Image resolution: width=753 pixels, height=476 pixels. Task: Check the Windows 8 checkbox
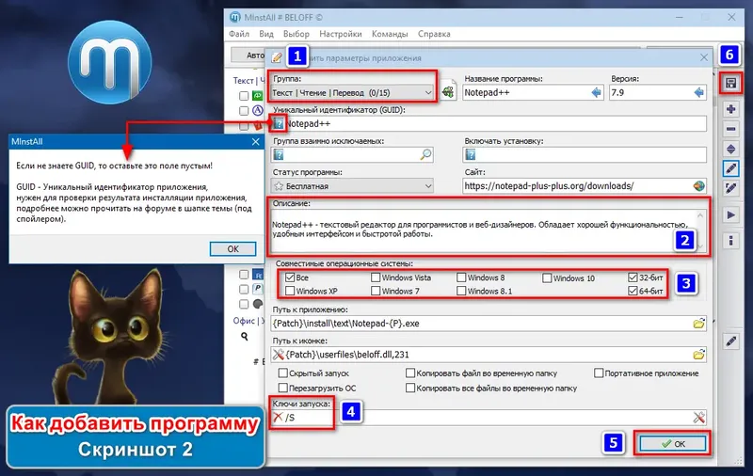461,278
